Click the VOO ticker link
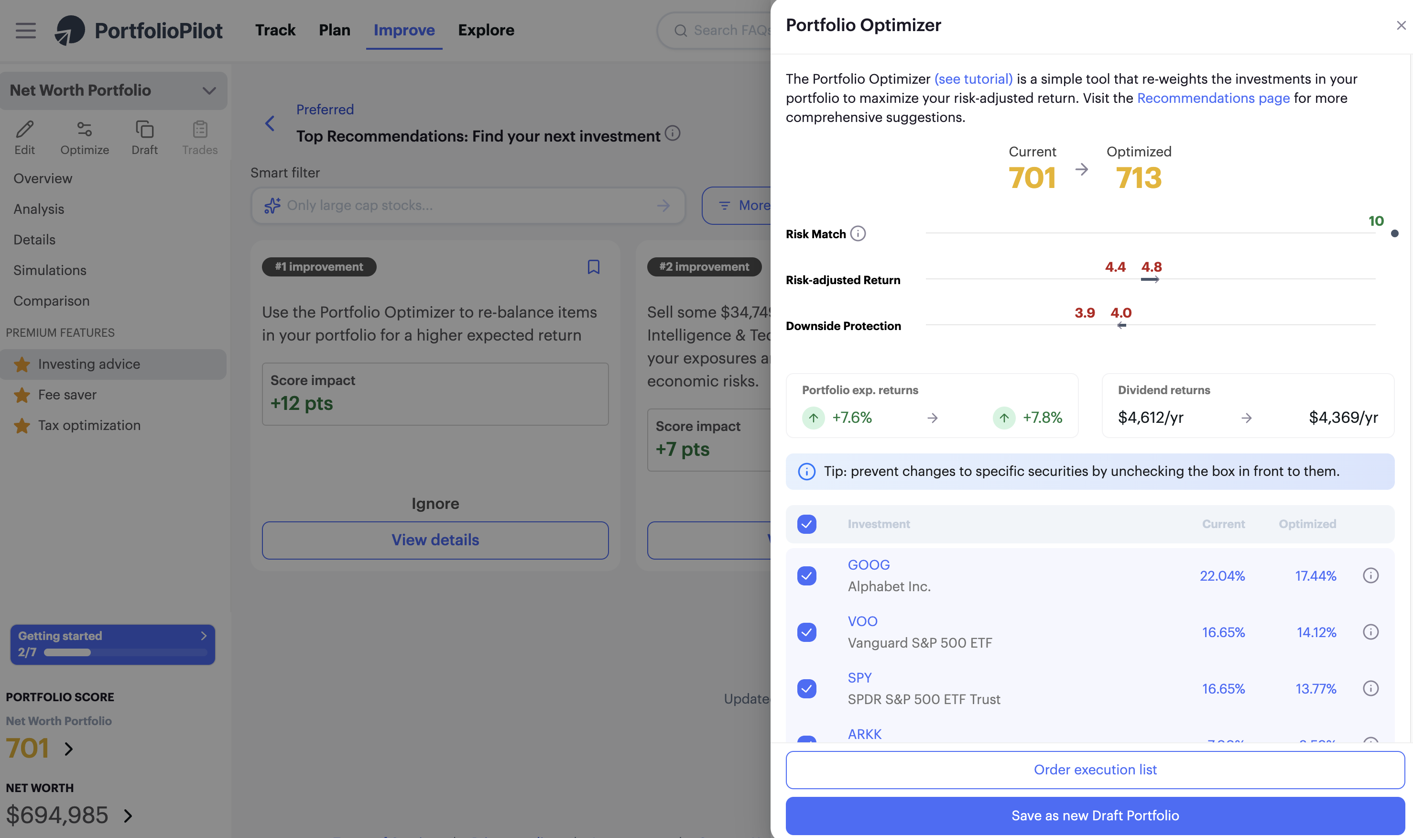The width and height of the screenshot is (1413, 838). (862, 621)
